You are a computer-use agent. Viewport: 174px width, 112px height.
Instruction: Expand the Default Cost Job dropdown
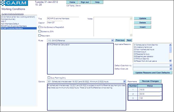pos(171,69)
